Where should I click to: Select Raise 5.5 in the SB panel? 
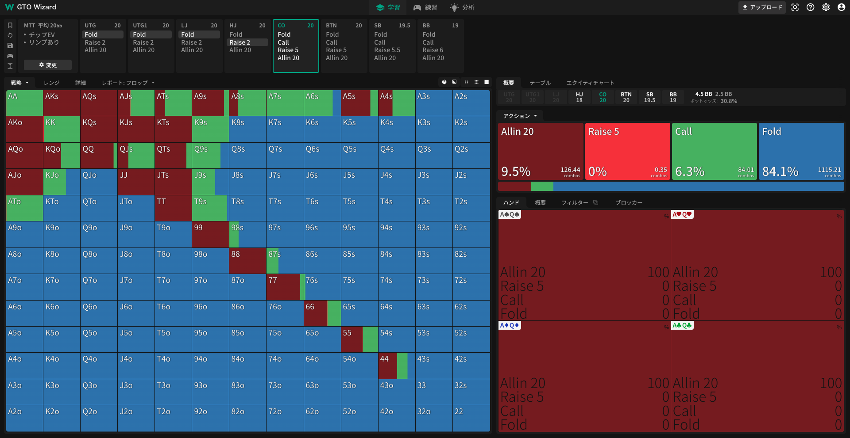(x=387, y=50)
